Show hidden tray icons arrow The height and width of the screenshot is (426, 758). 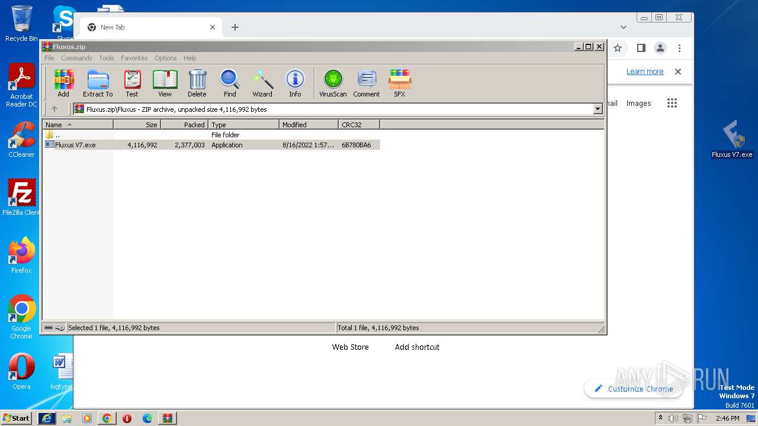point(661,418)
